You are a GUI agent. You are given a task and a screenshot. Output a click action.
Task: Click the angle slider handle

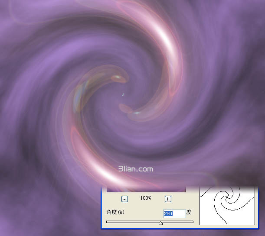(x=160, y=223)
